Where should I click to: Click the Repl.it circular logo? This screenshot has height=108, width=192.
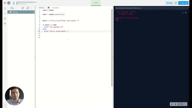9,3
